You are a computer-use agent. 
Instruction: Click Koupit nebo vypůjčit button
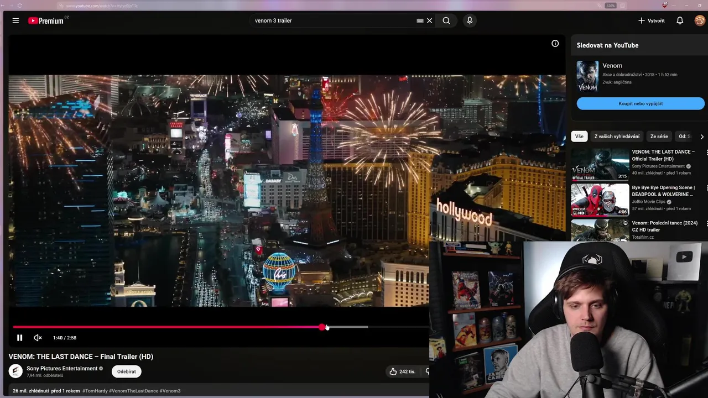pyautogui.click(x=641, y=103)
